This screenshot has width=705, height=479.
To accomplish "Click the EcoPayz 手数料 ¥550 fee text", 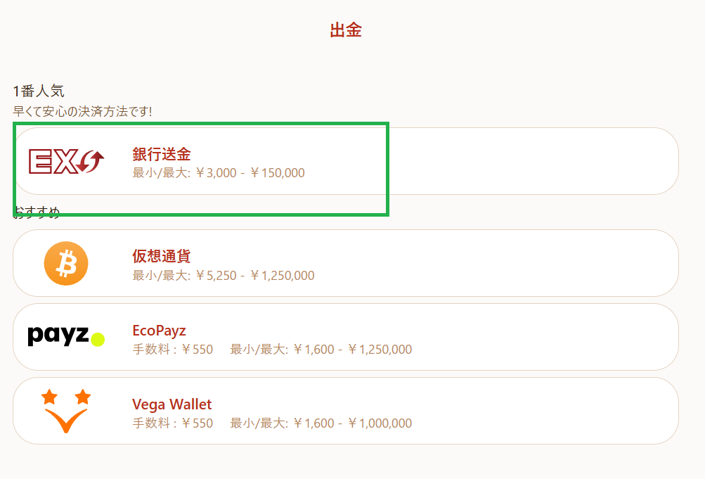I will [x=173, y=350].
